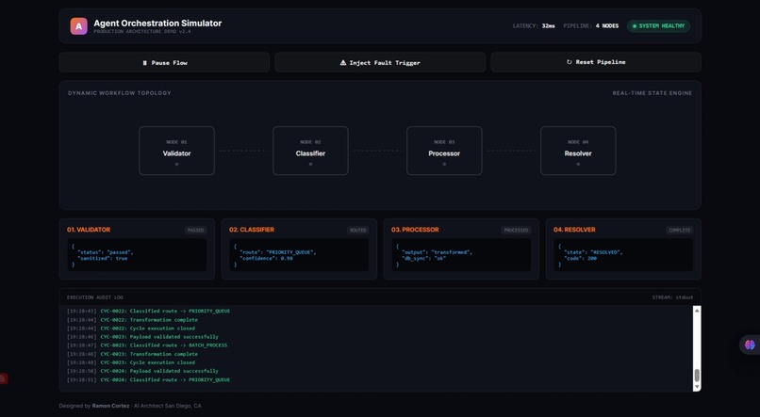Click the COMPLETE badge on Resolver card
The width and height of the screenshot is (760, 417).
(679, 231)
